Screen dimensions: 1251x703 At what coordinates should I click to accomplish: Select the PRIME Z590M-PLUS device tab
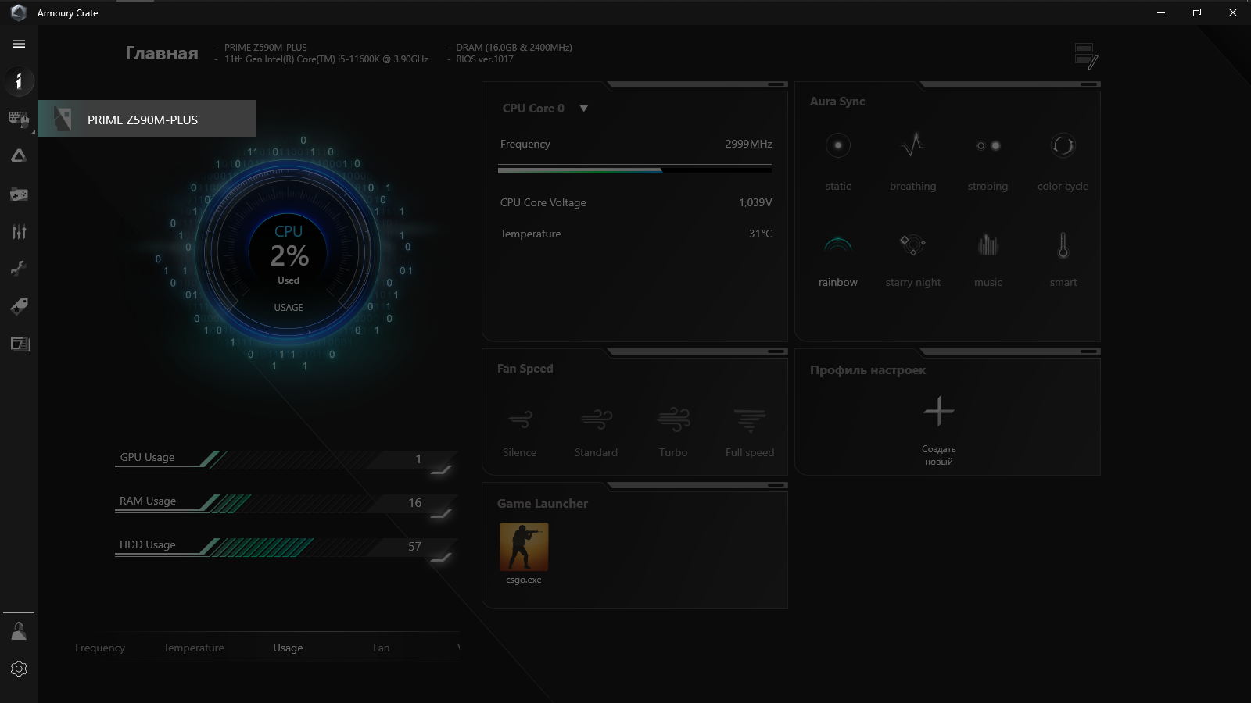[147, 119]
